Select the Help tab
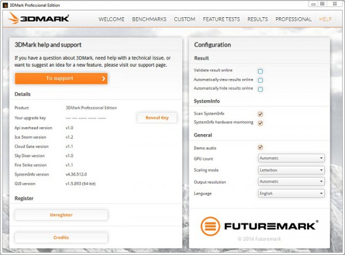Image resolution: width=345 pixels, height=255 pixels. click(325, 20)
